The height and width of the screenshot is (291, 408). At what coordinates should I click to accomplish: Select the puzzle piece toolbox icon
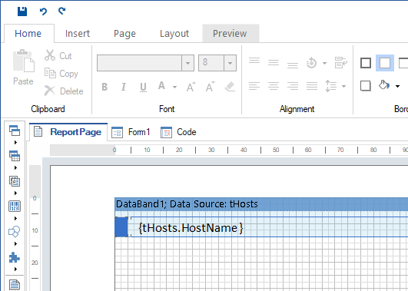tap(15, 257)
